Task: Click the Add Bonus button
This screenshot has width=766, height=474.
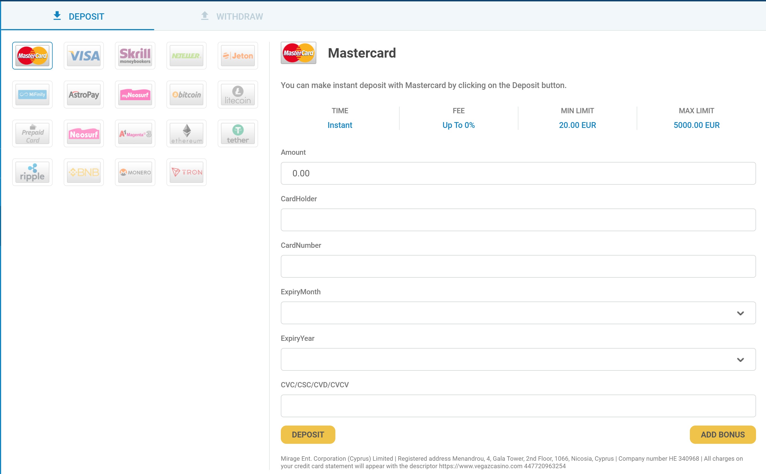Action: click(x=723, y=434)
